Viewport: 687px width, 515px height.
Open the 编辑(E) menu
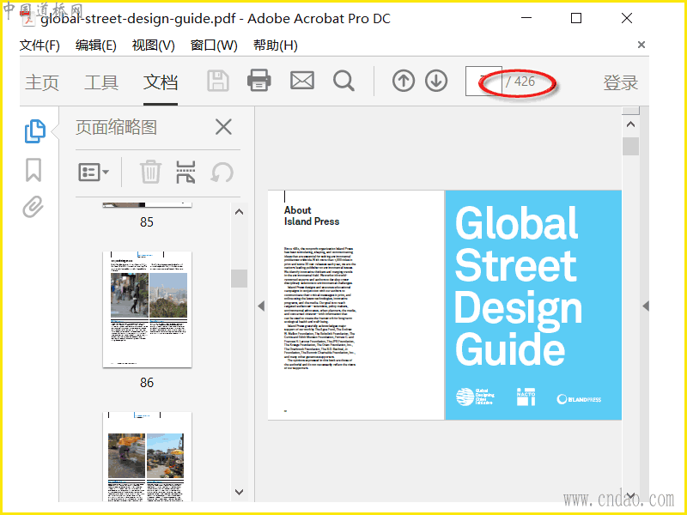[95, 45]
